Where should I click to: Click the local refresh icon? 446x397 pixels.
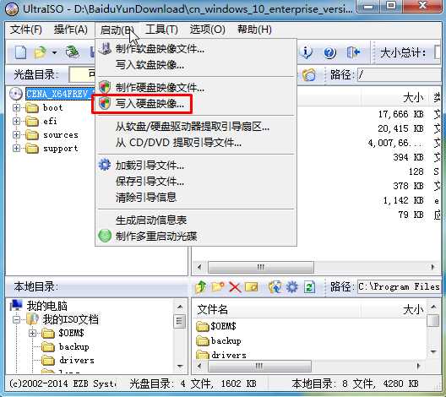coord(309,286)
